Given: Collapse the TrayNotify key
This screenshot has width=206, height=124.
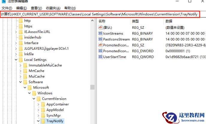Looking at the screenshot, I should coord(38,121).
